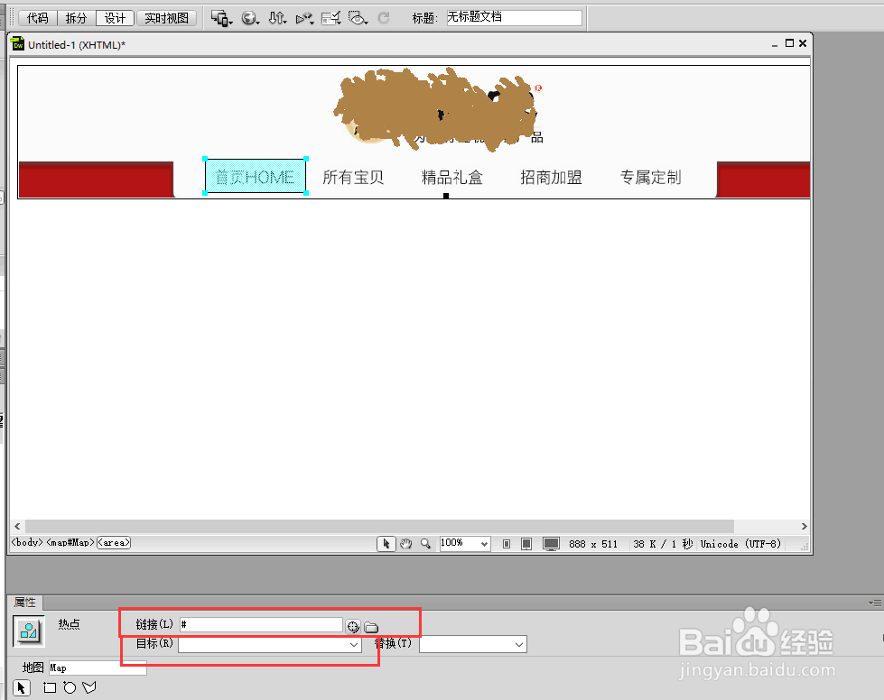The width and height of the screenshot is (884, 700).
Task: Choose the status bar Select pointer tool
Action: click(386, 543)
